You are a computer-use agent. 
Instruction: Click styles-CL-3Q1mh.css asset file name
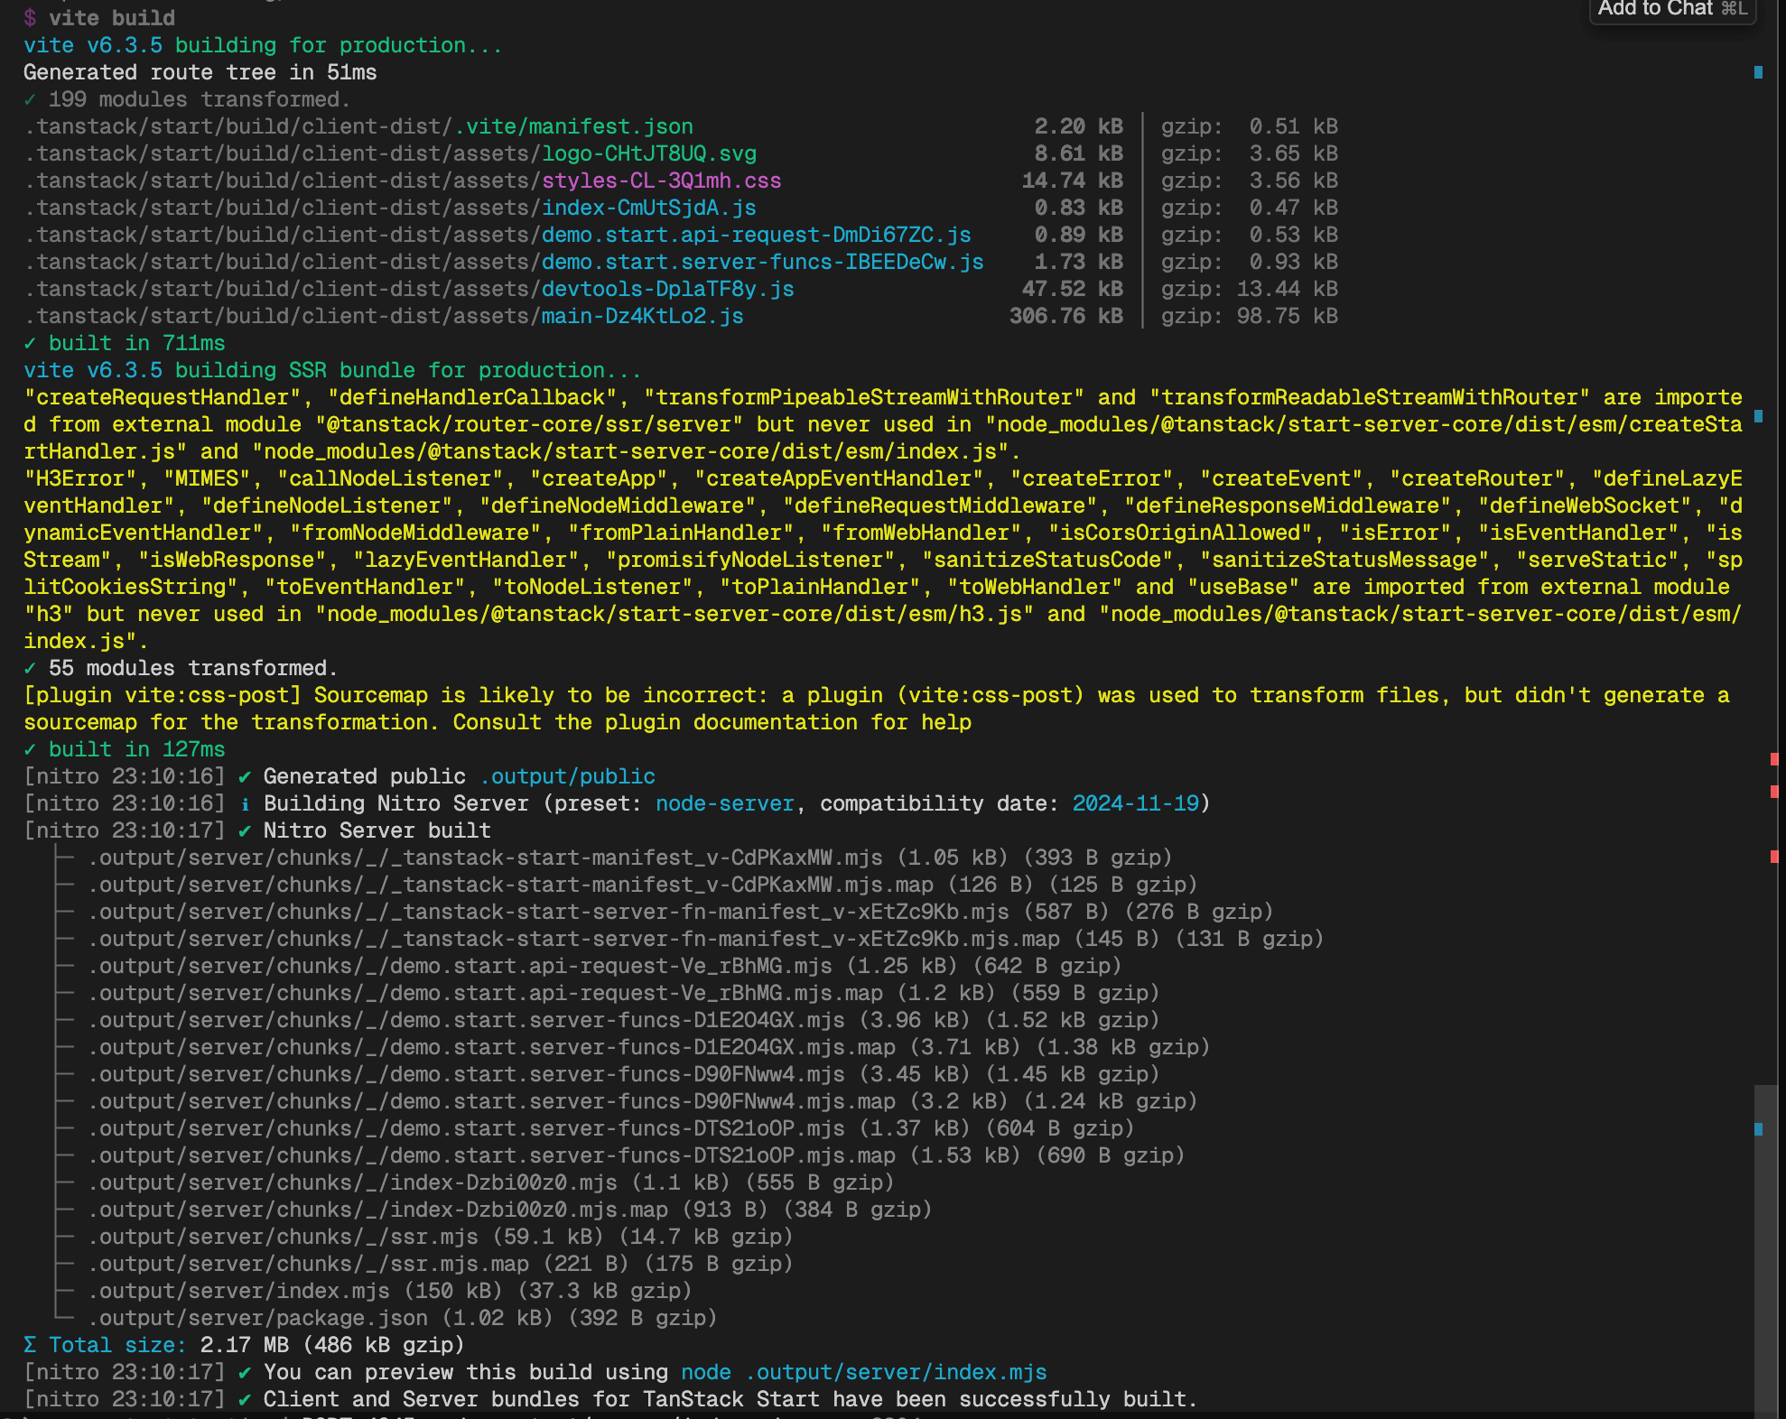pyautogui.click(x=662, y=181)
